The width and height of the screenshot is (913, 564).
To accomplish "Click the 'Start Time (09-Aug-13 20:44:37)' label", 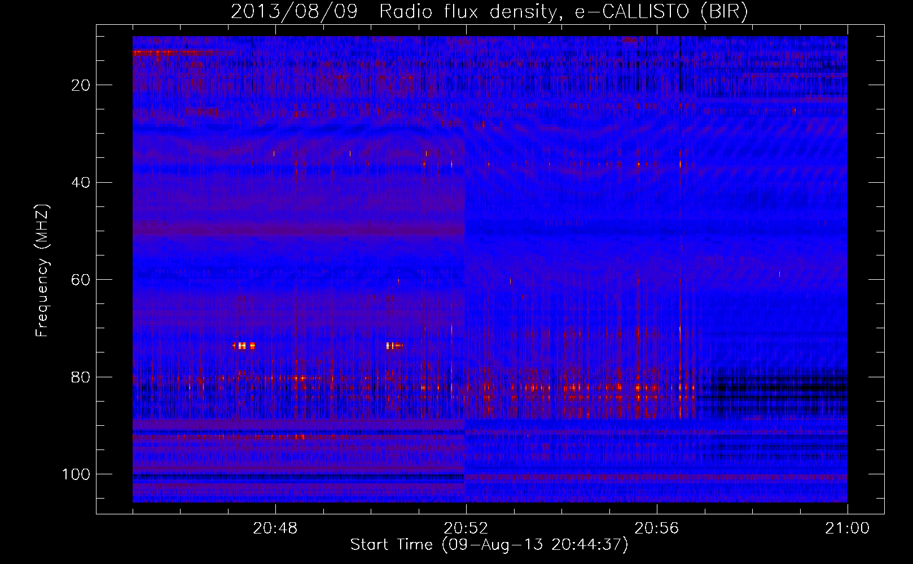I will point(489,545).
